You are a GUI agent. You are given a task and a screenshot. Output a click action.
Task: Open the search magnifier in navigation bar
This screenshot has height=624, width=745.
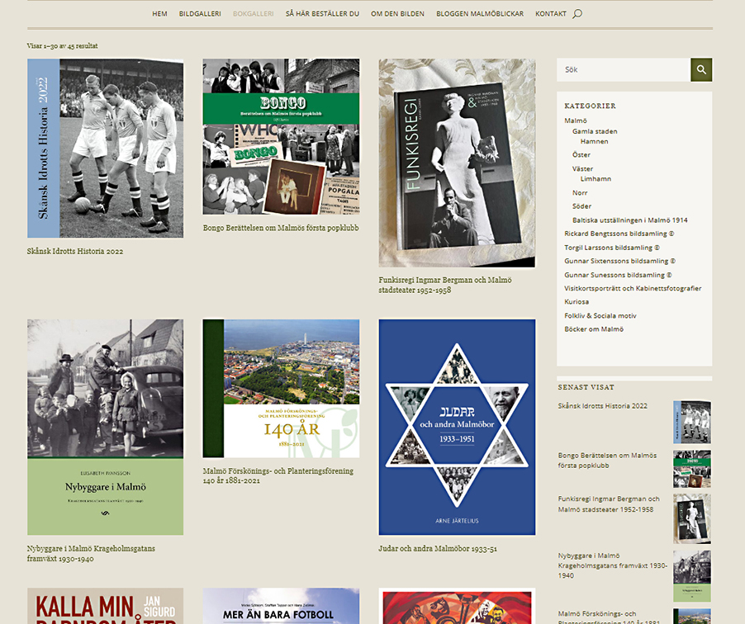pyautogui.click(x=577, y=14)
